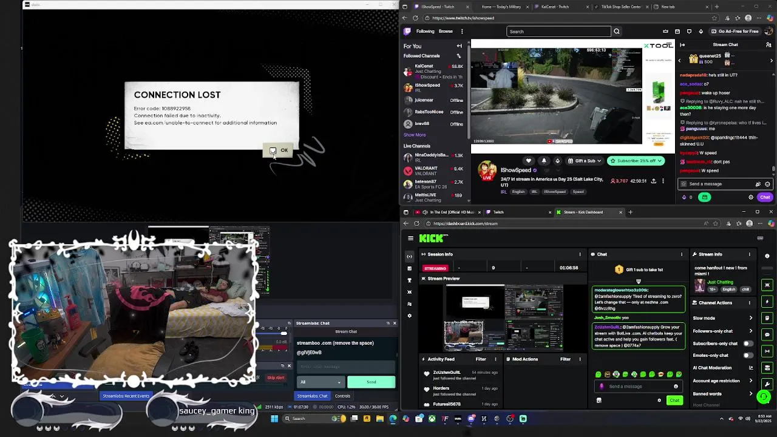
Task: Open Kick dashboard hamburger menu
Action: coord(410,239)
